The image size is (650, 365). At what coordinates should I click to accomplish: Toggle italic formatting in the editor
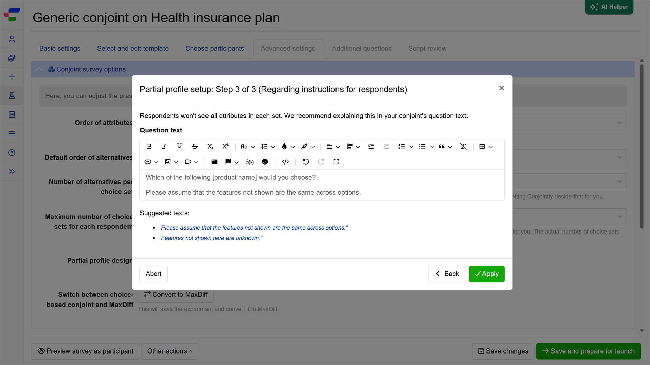click(x=164, y=146)
